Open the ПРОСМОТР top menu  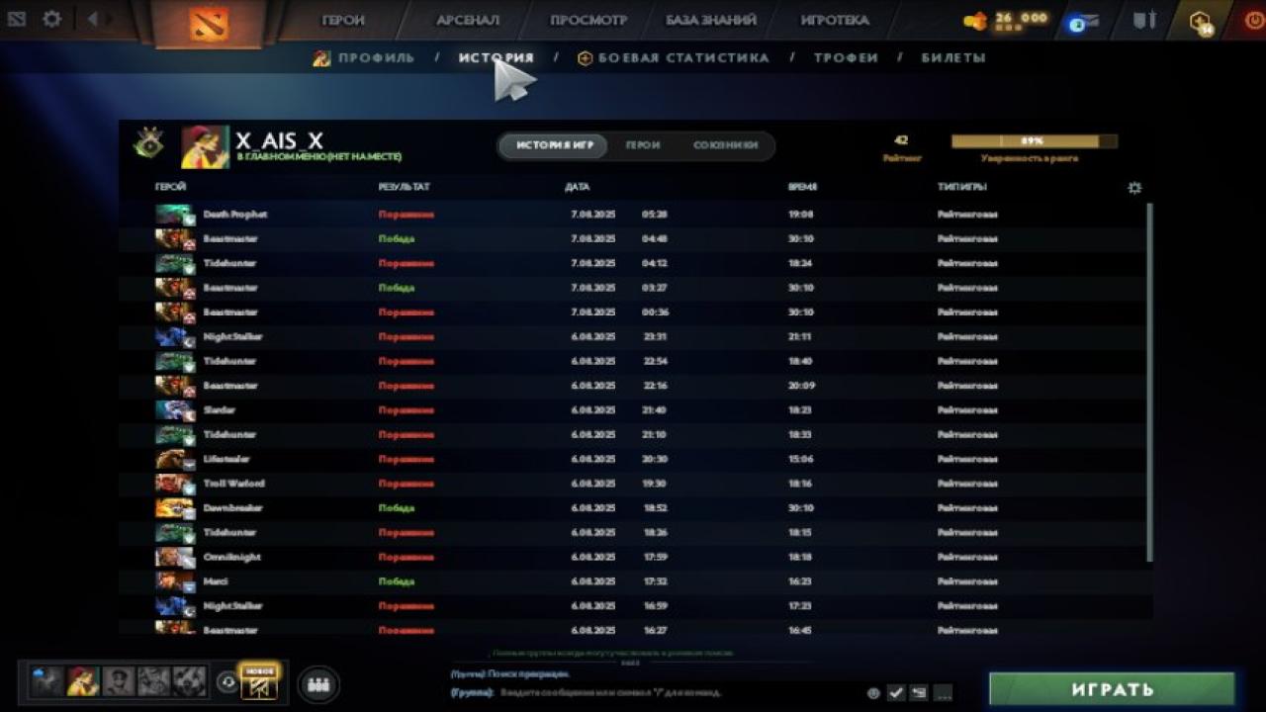tap(589, 20)
